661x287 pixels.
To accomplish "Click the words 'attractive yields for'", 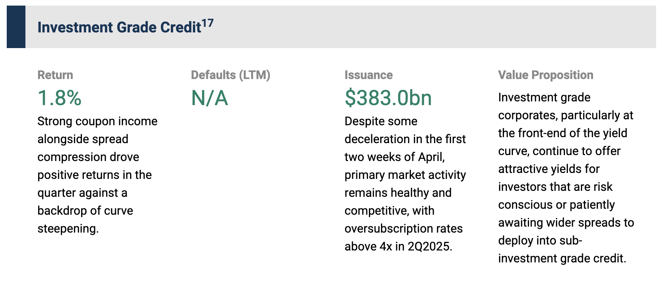I will 548,169.
